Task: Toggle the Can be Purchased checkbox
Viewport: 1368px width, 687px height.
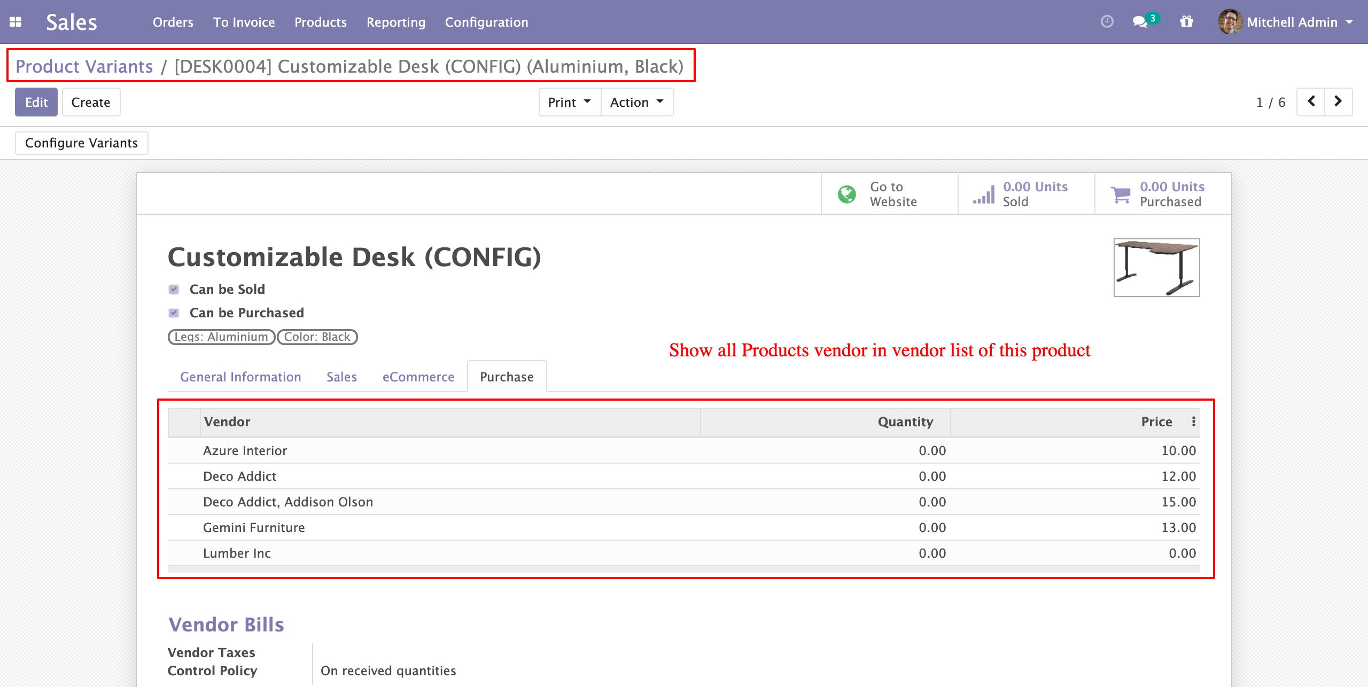Action: coord(174,313)
